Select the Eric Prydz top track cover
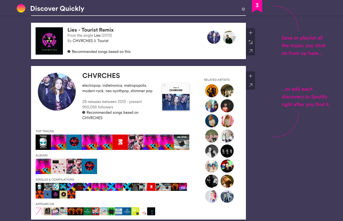Image resolution: width=343 pixels, height=221 pixels. click(182, 142)
